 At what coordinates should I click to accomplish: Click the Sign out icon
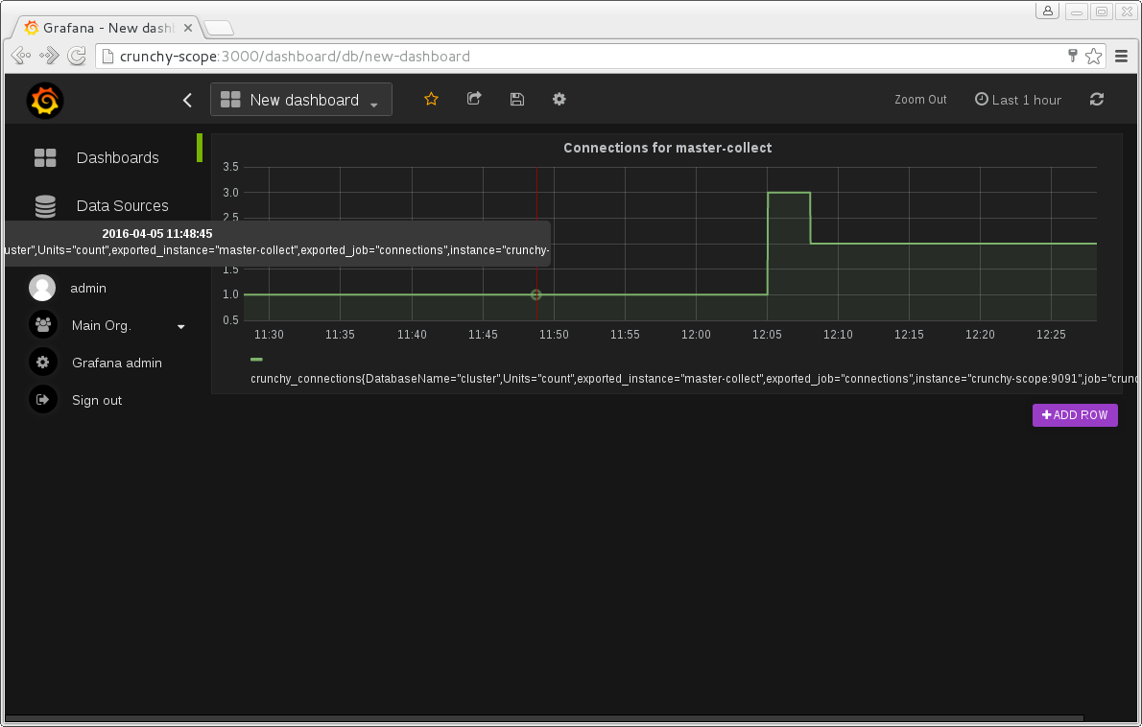[x=42, y=399]
